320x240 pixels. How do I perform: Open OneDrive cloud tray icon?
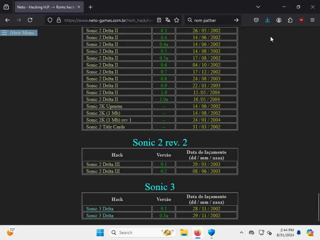pyautogui.click(x=252, y=232)
